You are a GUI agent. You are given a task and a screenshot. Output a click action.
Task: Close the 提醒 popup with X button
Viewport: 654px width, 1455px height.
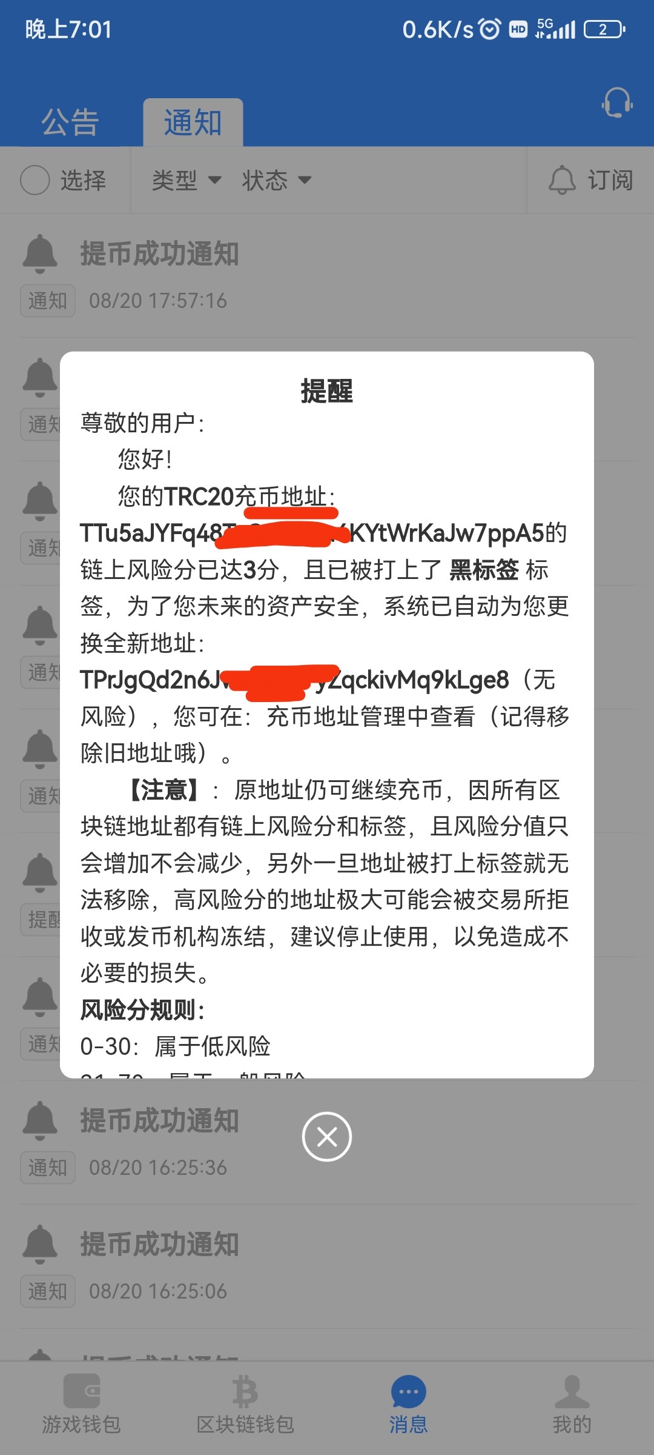[x=327, y=1137]
